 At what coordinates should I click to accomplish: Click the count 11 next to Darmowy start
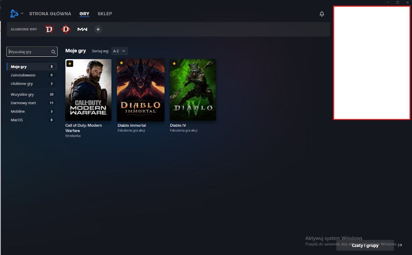(51, 103)
